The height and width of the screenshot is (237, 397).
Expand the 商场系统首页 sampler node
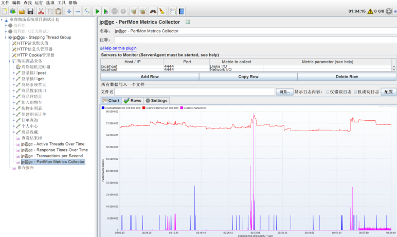click(14, 85)
